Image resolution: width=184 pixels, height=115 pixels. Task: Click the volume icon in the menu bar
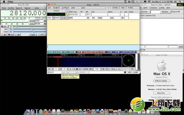pyautogui.click(x=175, y=2)
